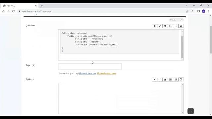Click the Tags input field

click(90, 67)
